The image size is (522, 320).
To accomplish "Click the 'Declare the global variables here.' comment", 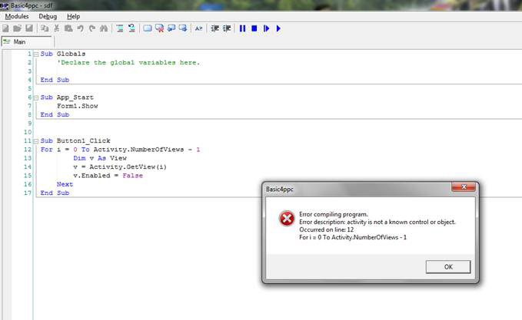I will tap(128, 62).
